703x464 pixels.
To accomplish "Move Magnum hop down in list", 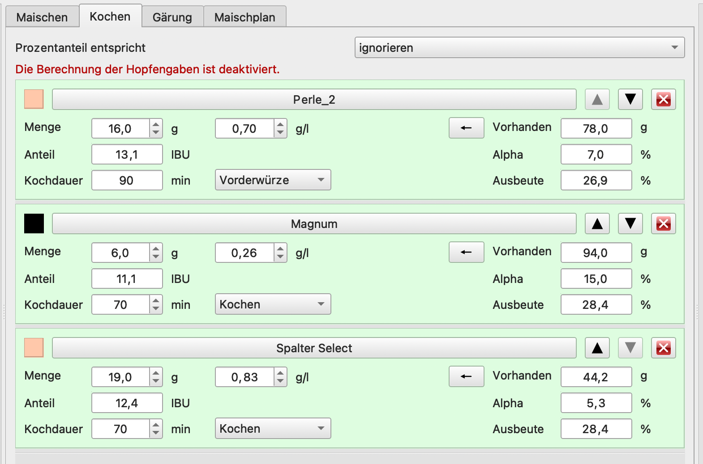I will [630, 224].
